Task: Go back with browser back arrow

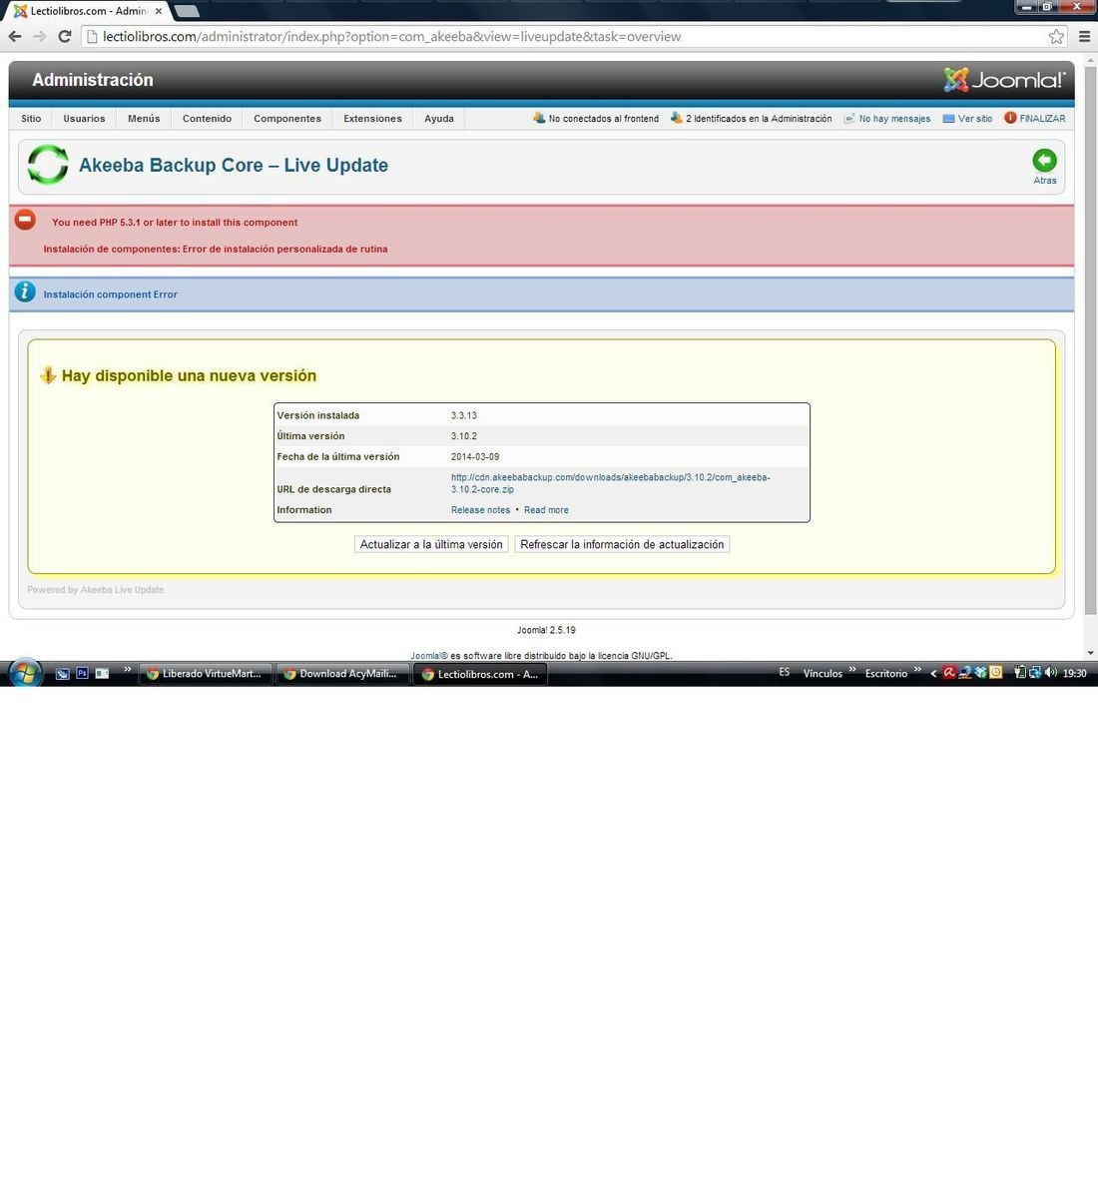Action: tap(15, 36)
